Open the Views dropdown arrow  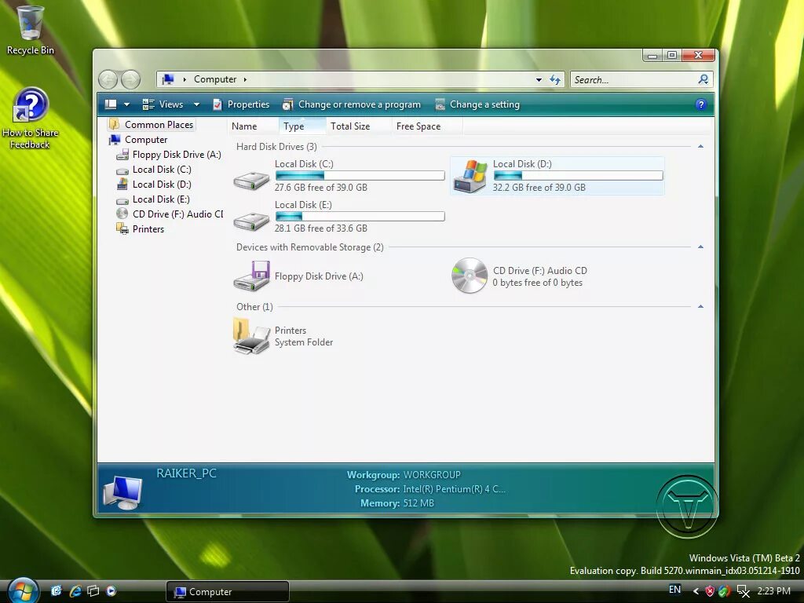pyautogui.click(x=196, y=104)
